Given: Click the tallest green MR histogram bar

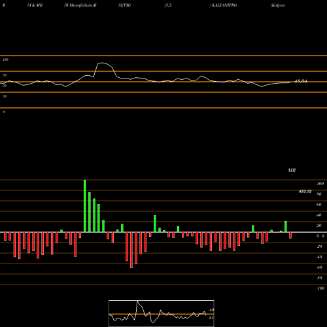Looking at the screenshot, I should click(85, 206).
